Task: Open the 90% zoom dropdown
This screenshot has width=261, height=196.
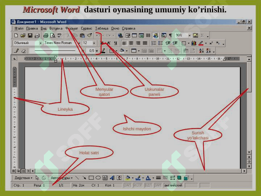Action: (190, 35)
